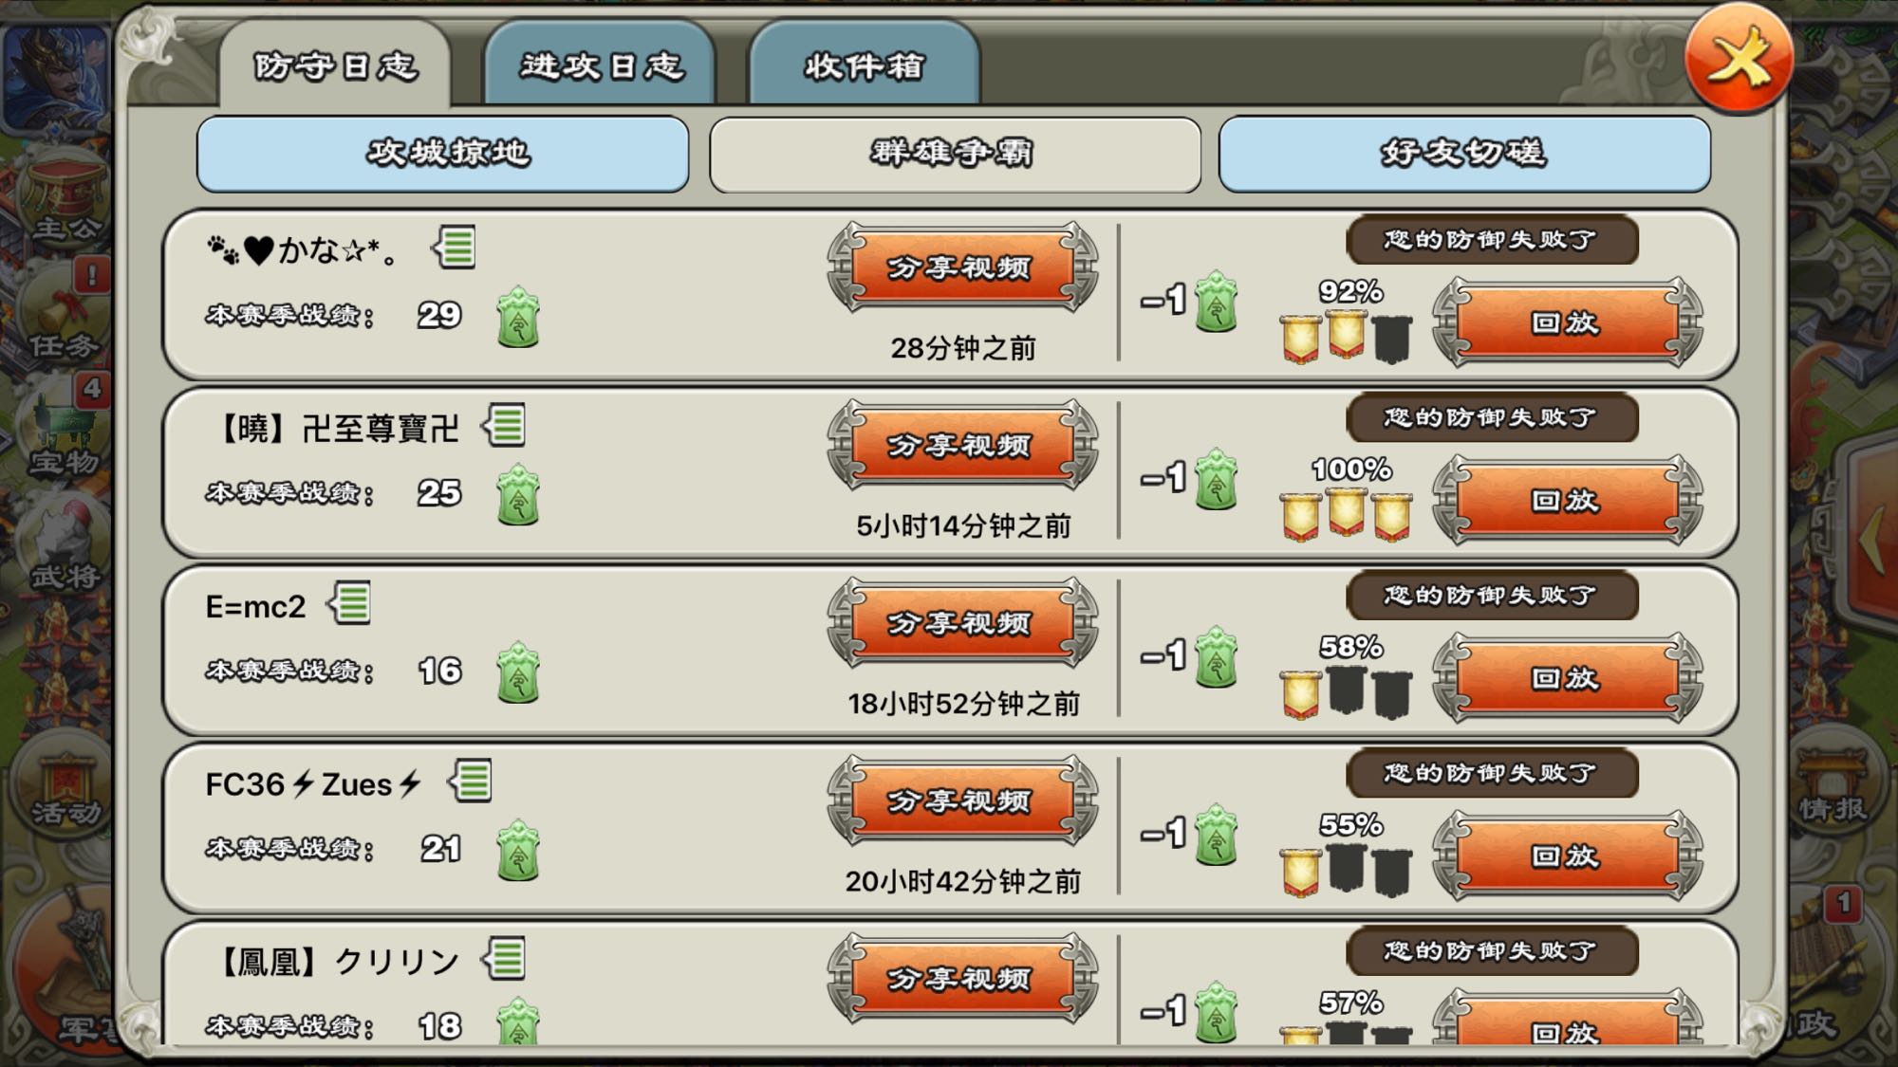This screenshot has height=1067, width=1898.
Task: Click 分享视频 for FC36 Zues attack
Action: click(x=961, y=800)
